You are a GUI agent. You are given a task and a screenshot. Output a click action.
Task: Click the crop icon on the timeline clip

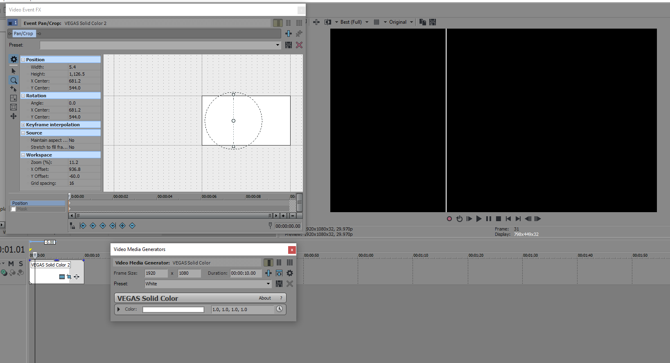click(x=69, y=277)
